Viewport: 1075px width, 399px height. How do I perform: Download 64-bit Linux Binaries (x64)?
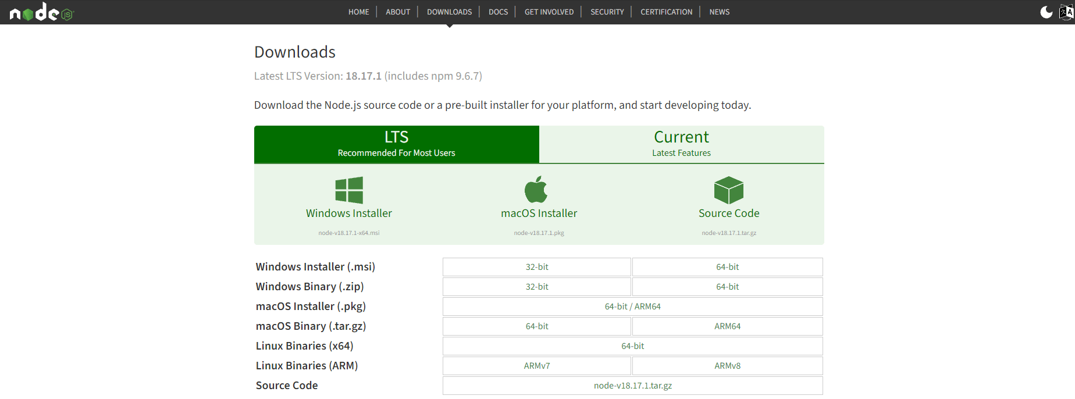(x=633, y=346)
